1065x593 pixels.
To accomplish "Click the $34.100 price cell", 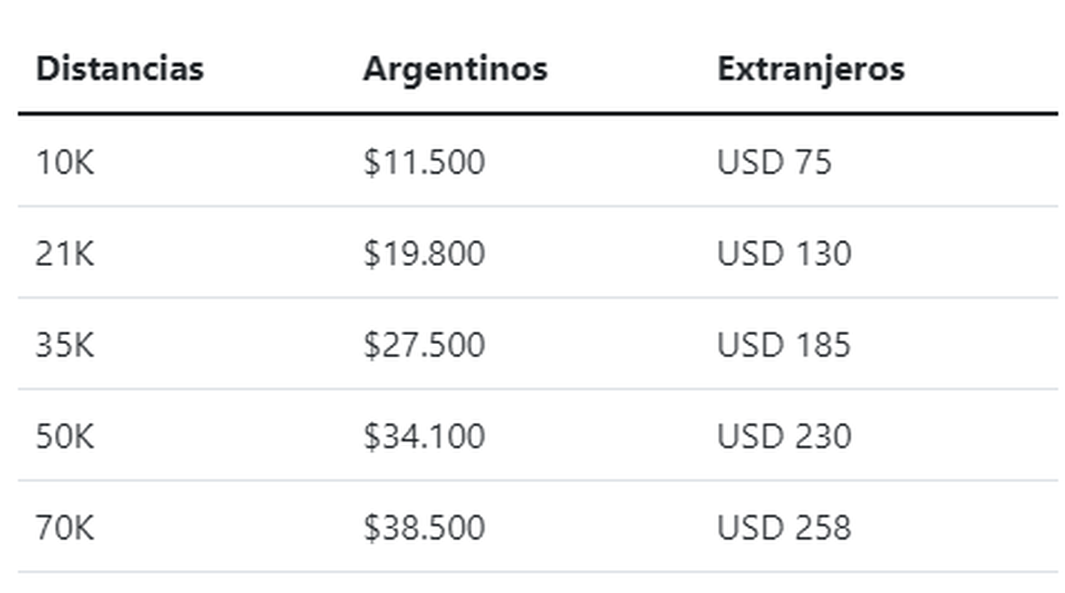I will click(424, 436).
